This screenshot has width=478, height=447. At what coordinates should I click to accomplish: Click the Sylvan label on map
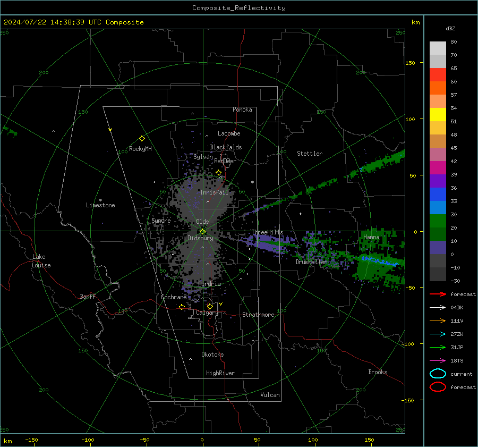[203, 157]
